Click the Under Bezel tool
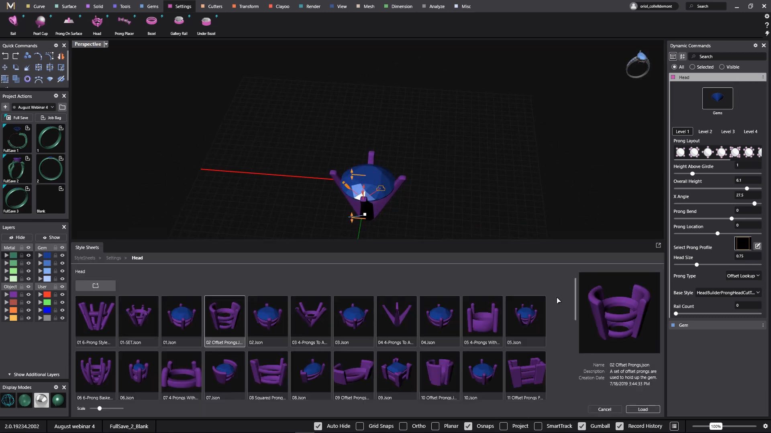The image size is (771, 433). (x=206, y=22)
